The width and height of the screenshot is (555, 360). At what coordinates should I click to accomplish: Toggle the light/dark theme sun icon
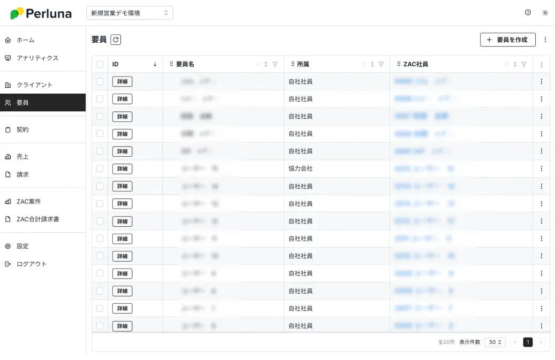[x=545, y=13]
